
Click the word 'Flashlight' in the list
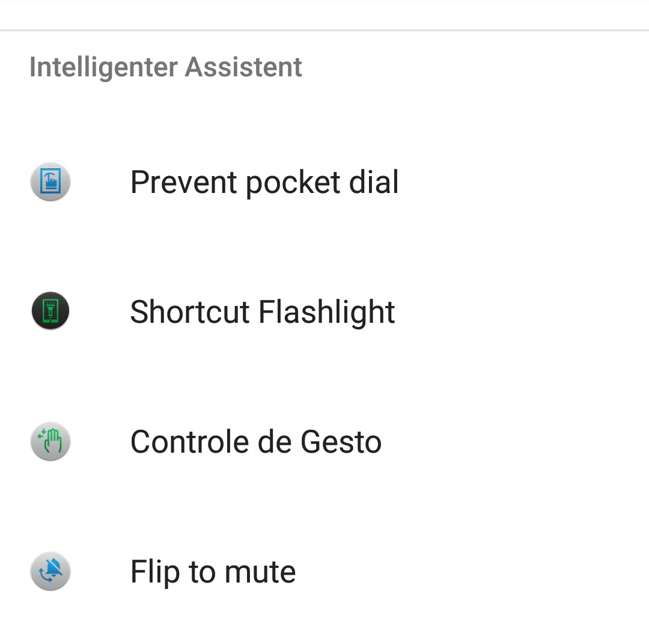tap(327, 312)
